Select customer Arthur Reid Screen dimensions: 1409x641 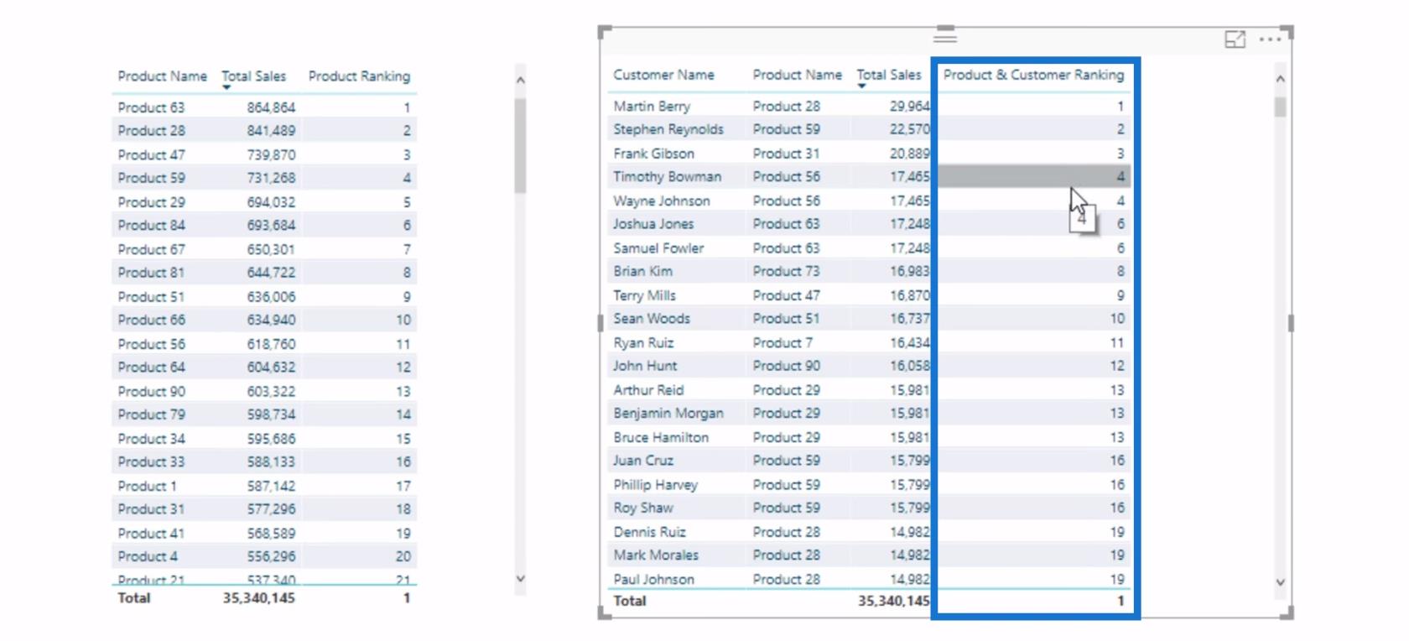point(648,391)
